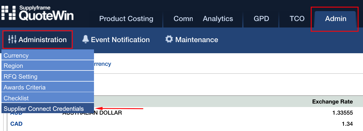The width and height of the screenshot is (363, 131).
Task: Go to the GPD tab
Action: [261, 19]
